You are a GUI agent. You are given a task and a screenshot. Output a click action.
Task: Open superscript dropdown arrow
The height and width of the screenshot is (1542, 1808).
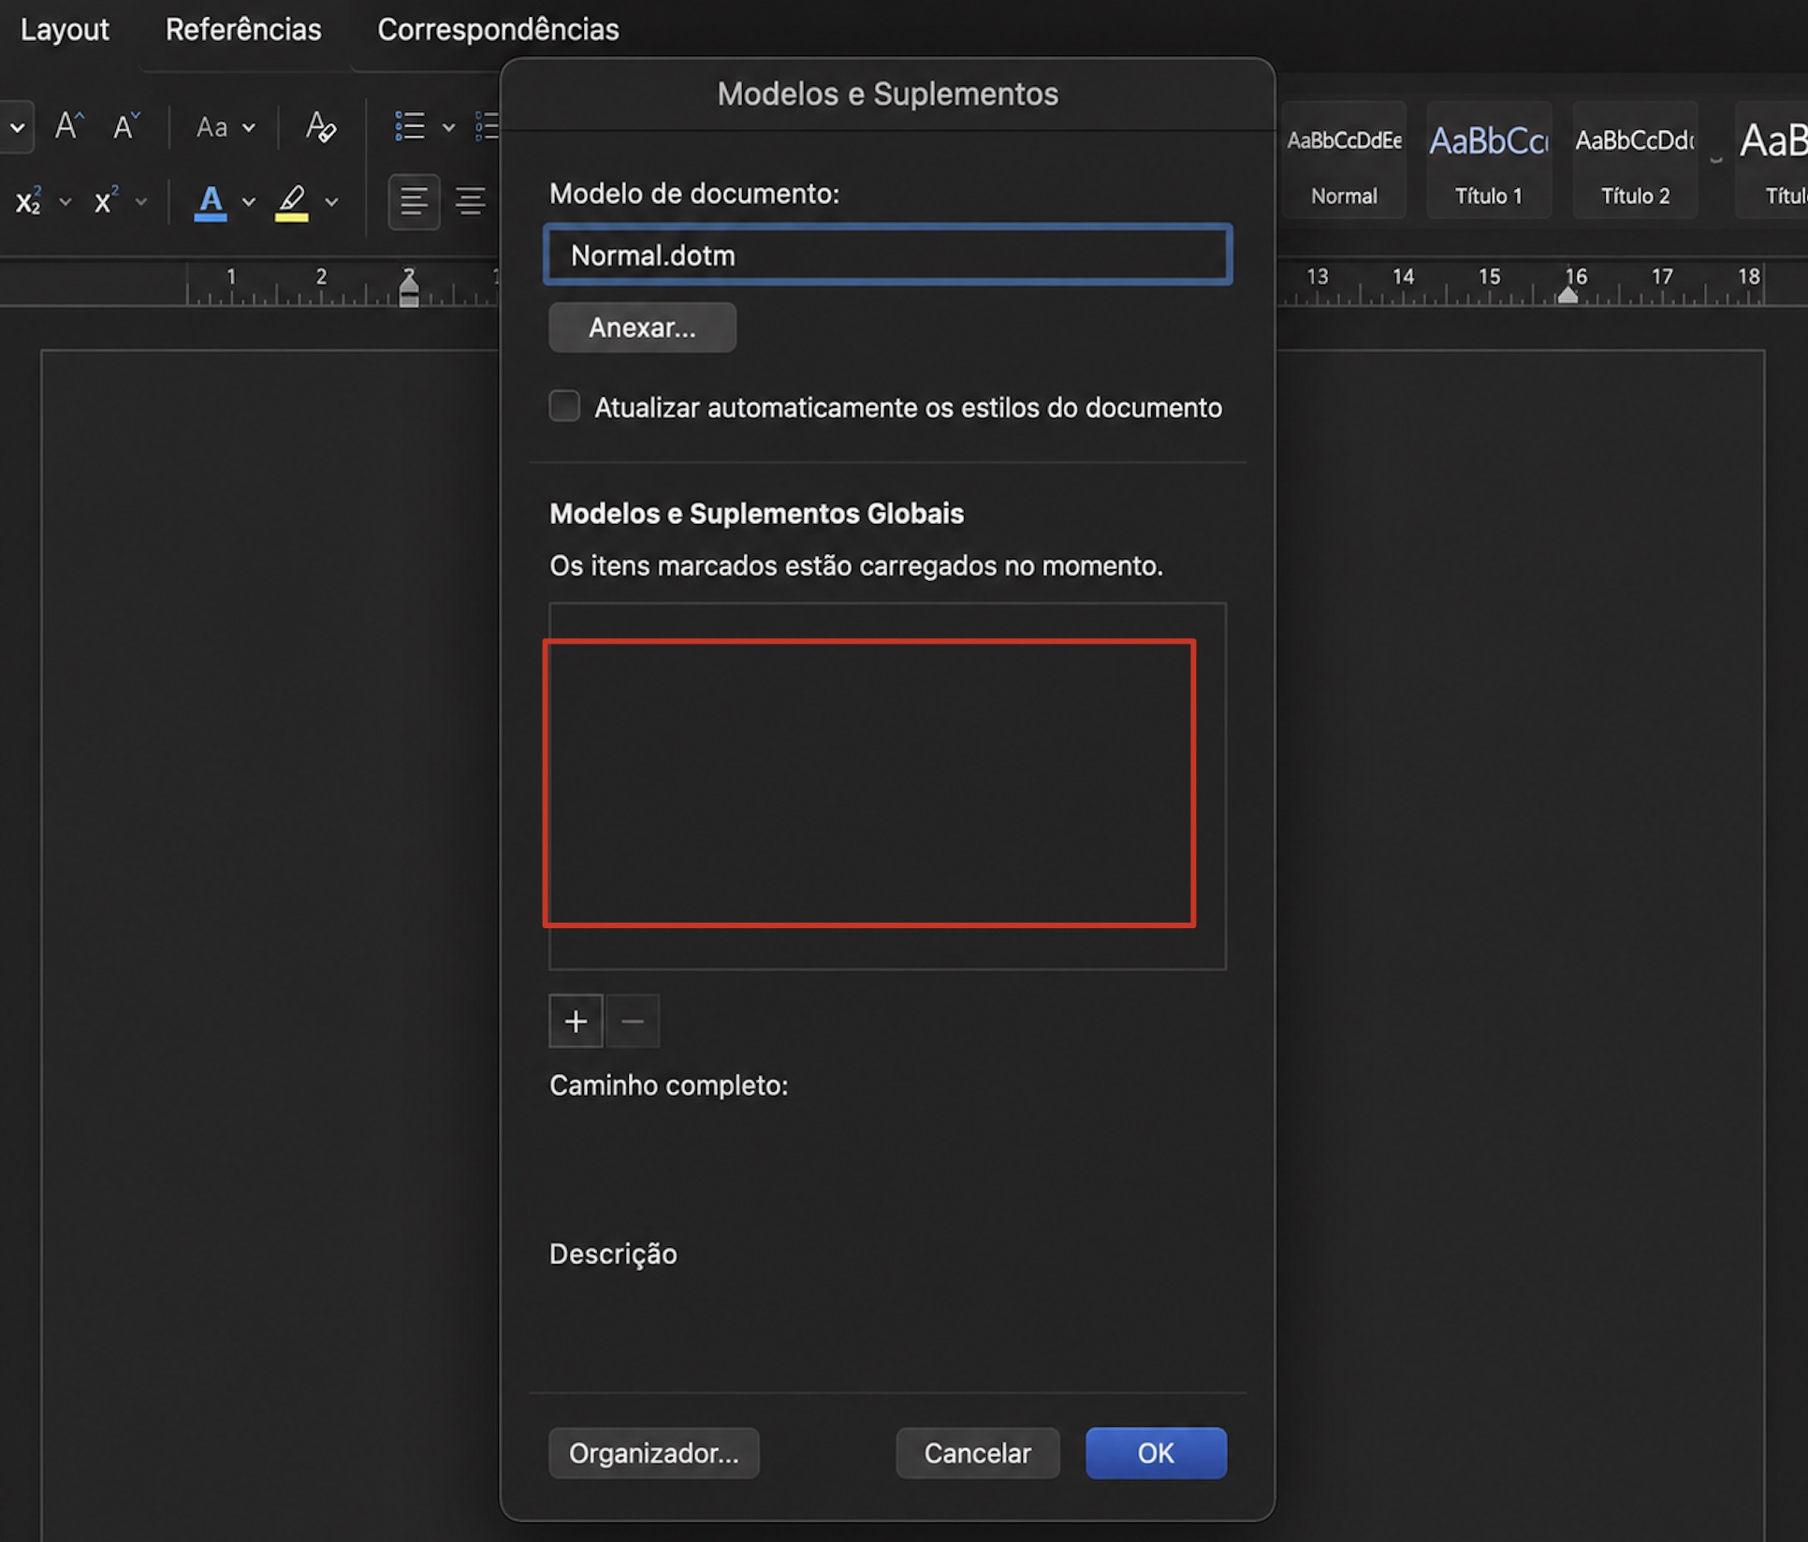[141, 201]
